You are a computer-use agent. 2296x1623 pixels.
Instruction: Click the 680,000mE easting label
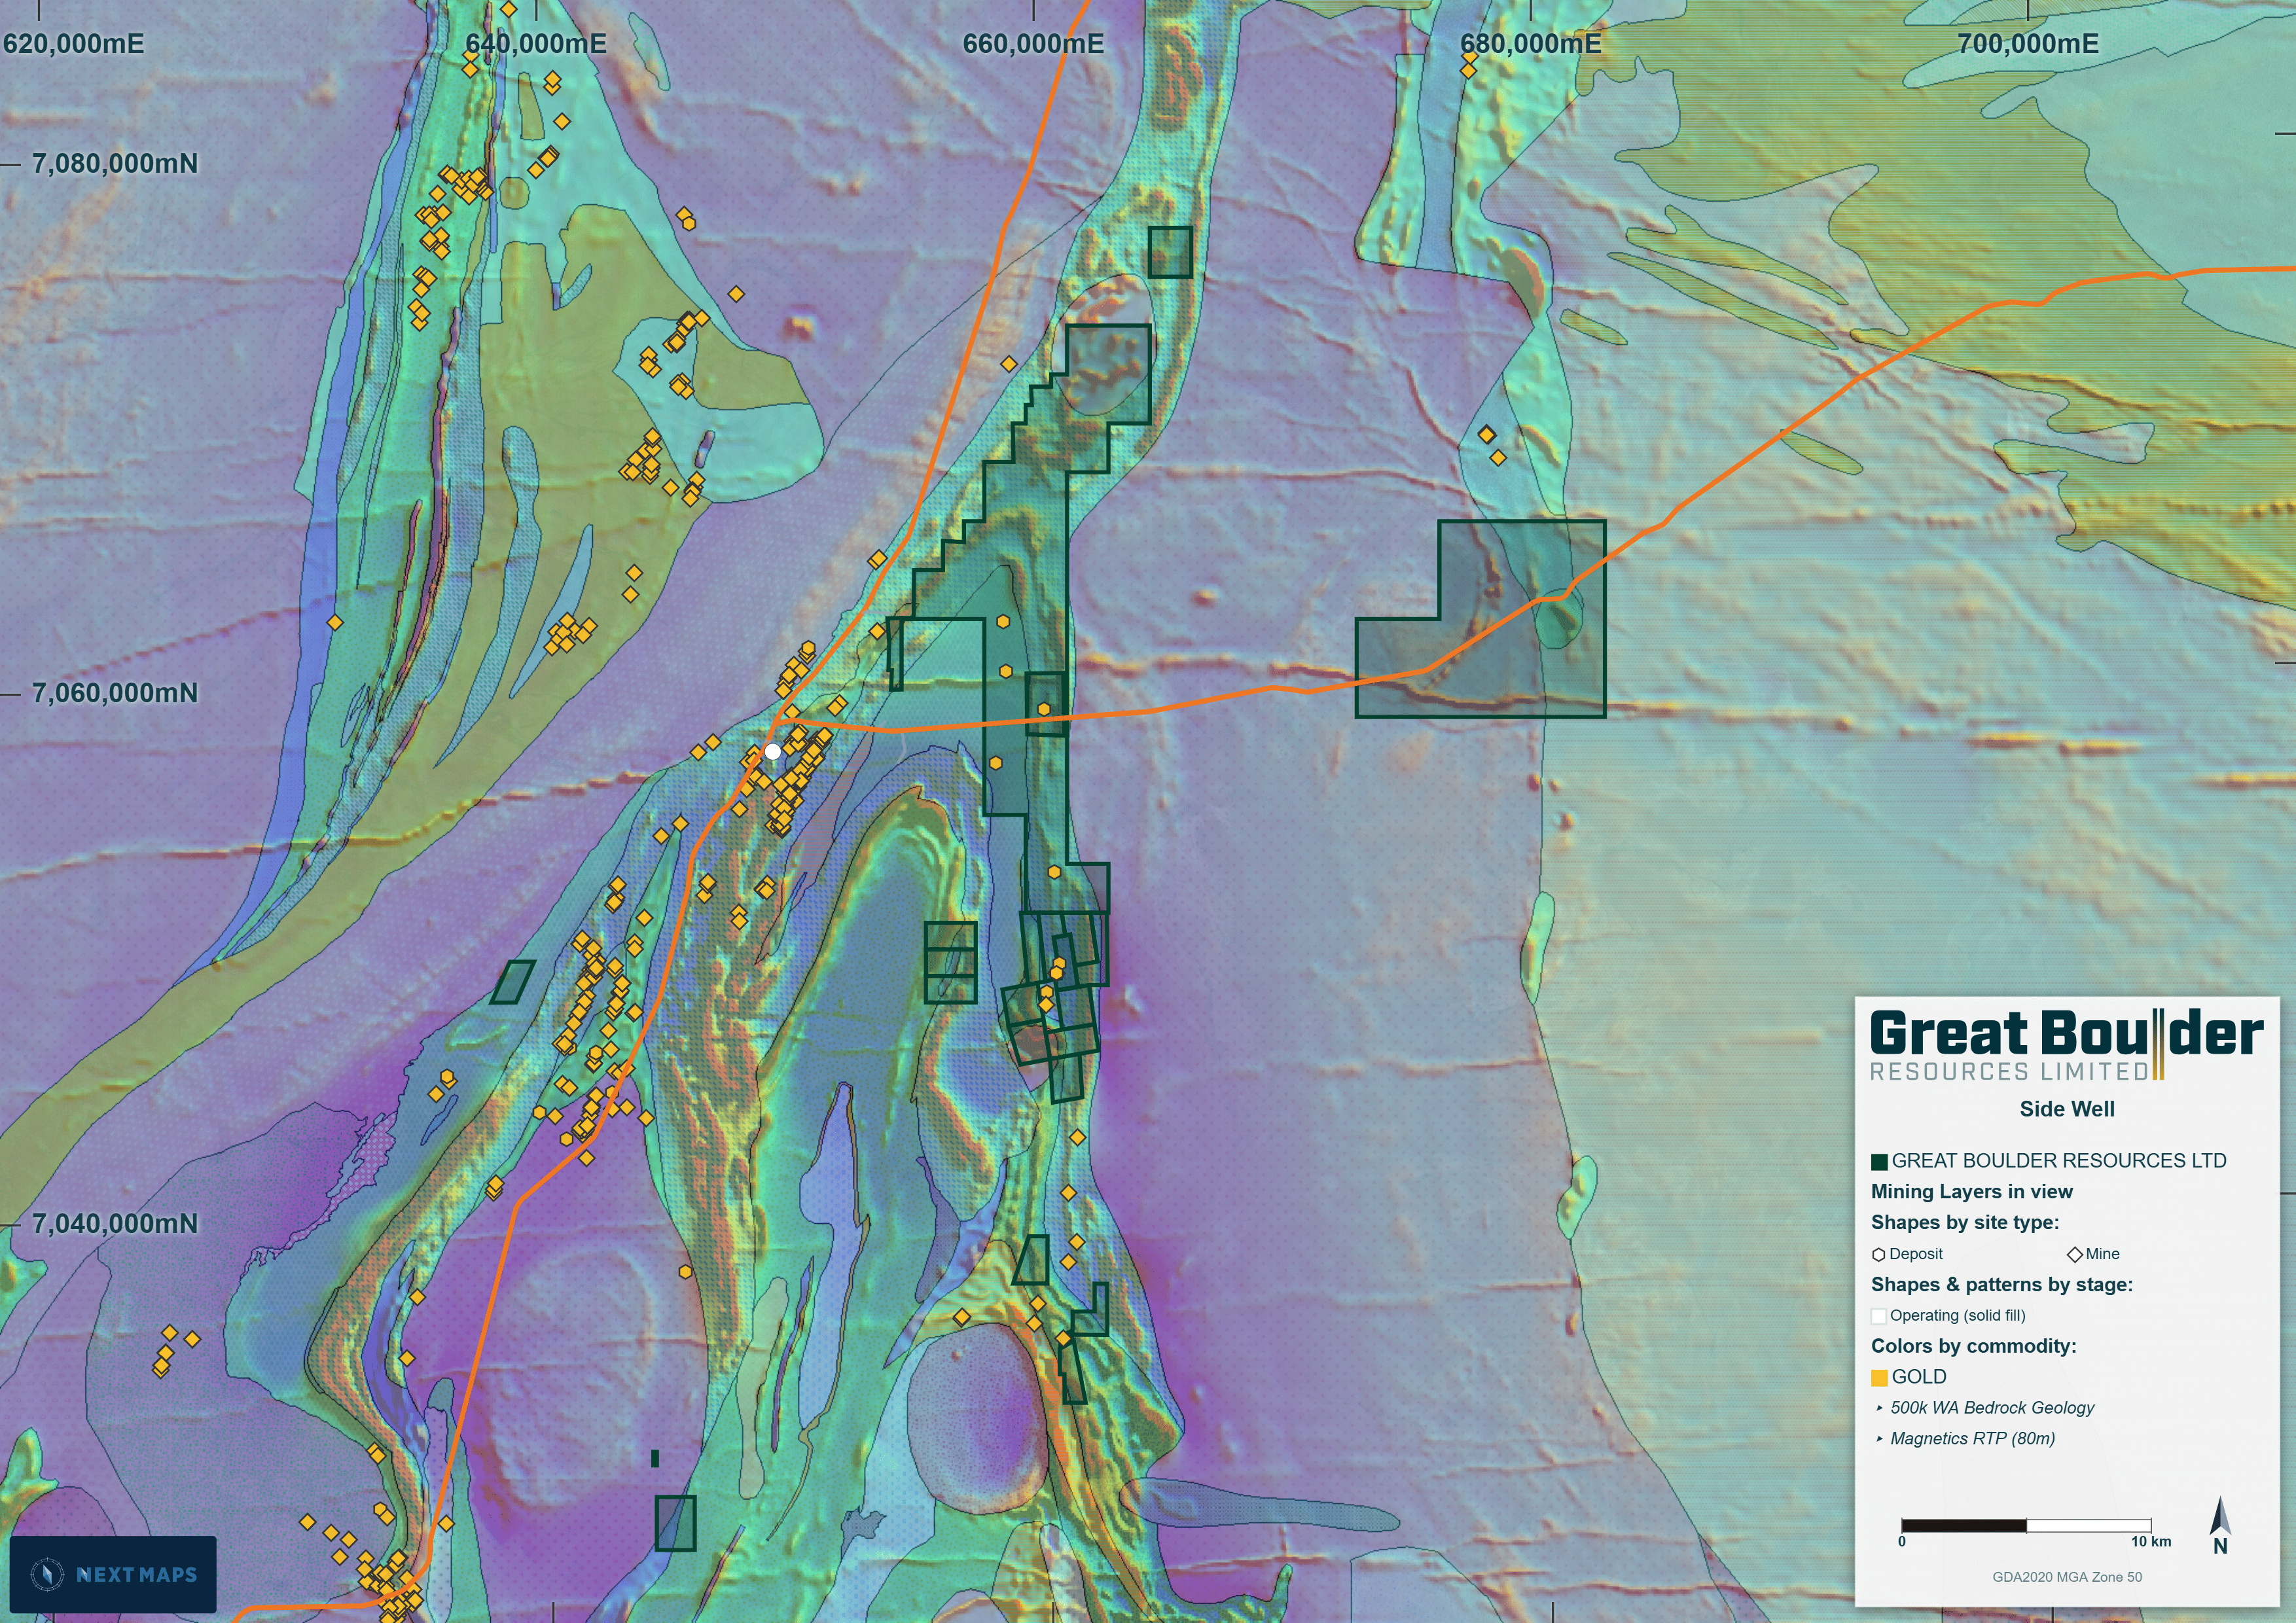pos(1531,44)
